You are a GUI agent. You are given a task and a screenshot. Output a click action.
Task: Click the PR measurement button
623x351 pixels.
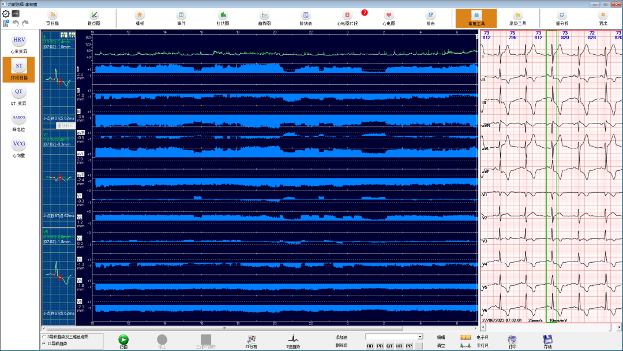(380, 346)
